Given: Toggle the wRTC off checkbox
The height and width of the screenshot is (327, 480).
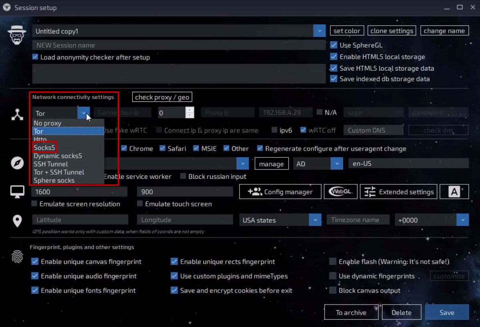Looking at the screenshot, I should click(x=303, y=130).
